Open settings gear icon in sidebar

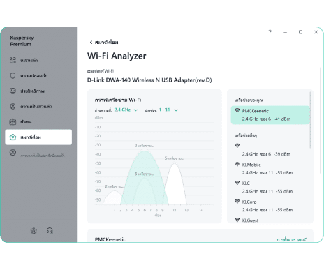pyautogui.click(x=34, y=231)
